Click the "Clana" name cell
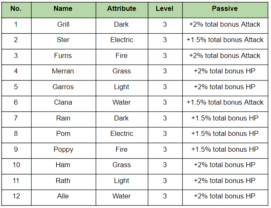 (63, 103)
